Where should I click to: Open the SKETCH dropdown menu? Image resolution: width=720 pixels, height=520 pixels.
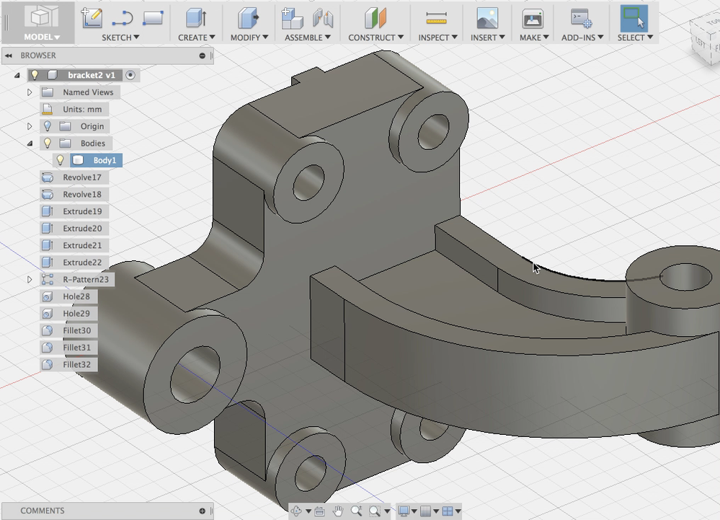(x=120, y=38)
